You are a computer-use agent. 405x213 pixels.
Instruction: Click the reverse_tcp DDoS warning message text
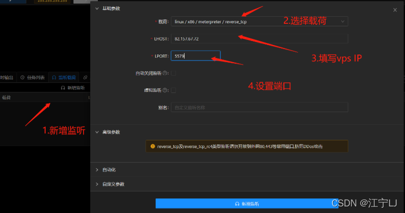point(240,146)
